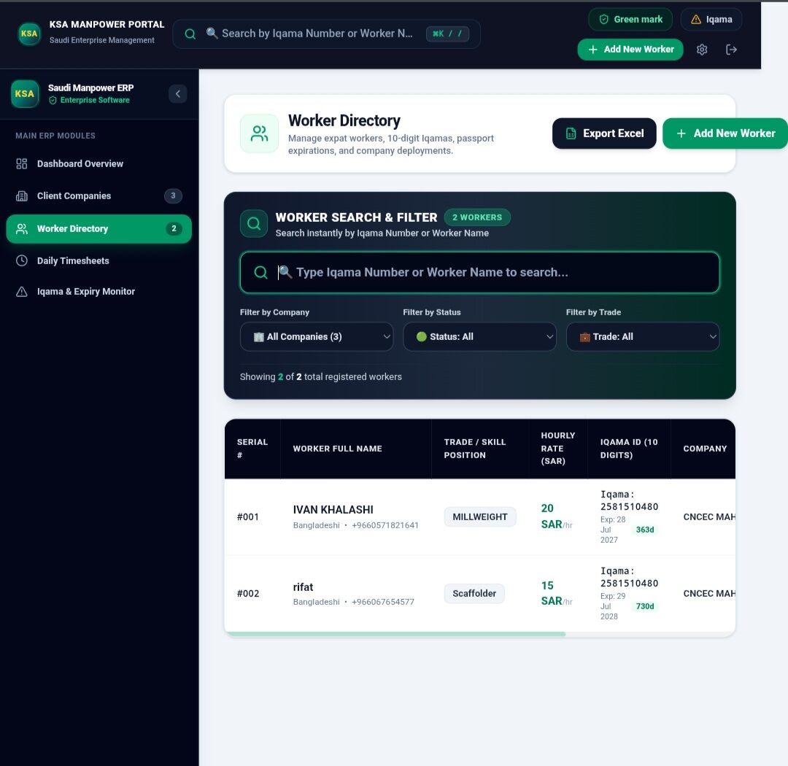This screenshot has height=766, width=788.
Task: Focus the Iqama Number or Worker Name search field
Action: click(479, 272)
